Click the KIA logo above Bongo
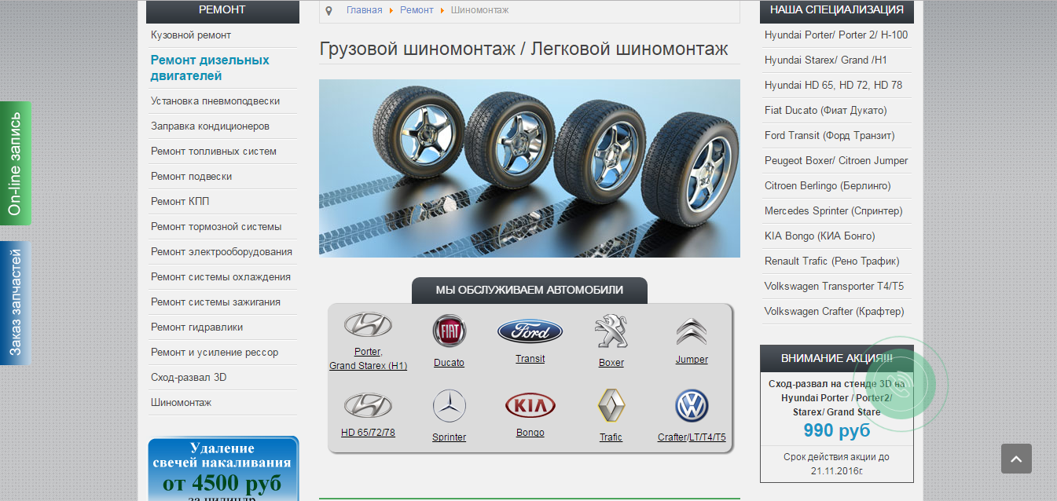 point(530,405)
